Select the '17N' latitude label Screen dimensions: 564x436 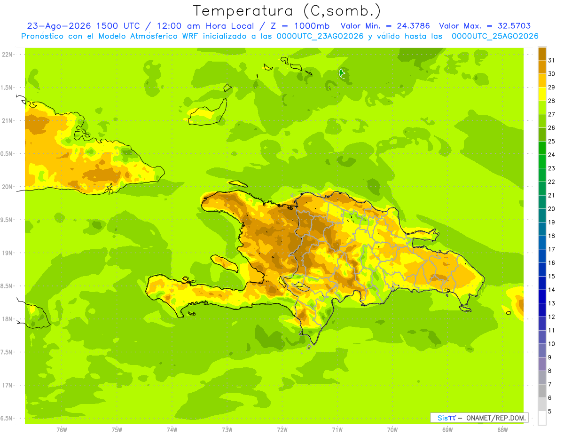click(x=7, y=385)
